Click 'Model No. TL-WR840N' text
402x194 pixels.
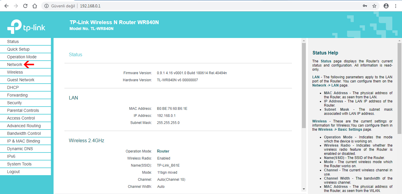point(92,29)
